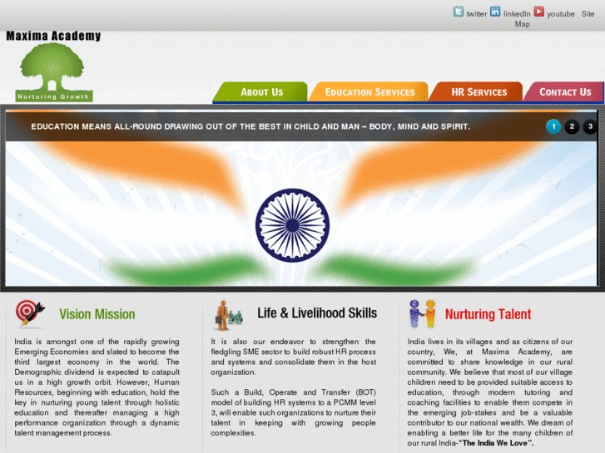Open the Education Services tab

click(369, 92)
